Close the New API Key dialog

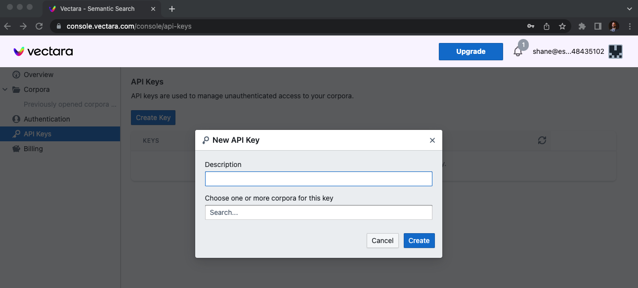click(432, 140)
